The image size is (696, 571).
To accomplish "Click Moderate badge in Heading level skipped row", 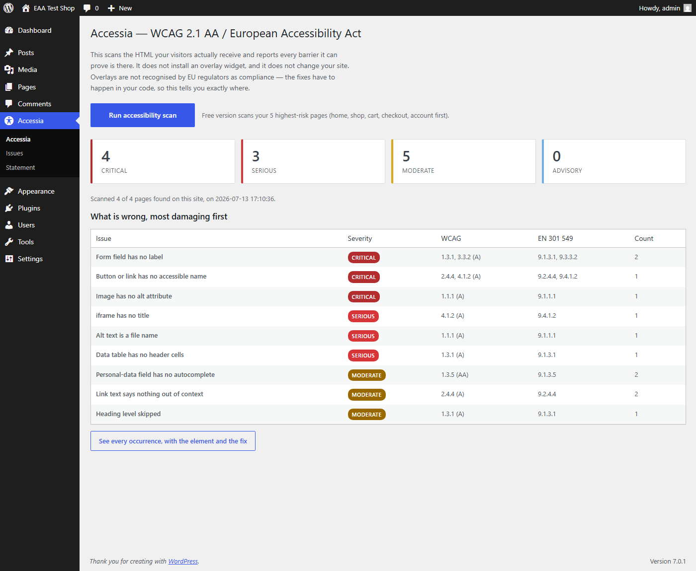I will pos(366,415).
